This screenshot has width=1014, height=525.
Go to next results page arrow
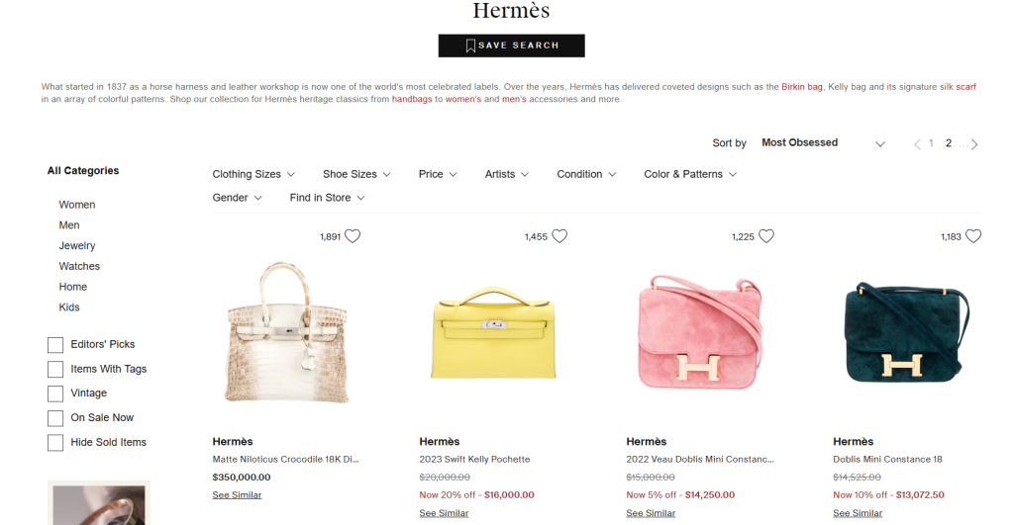coord(974,144)
